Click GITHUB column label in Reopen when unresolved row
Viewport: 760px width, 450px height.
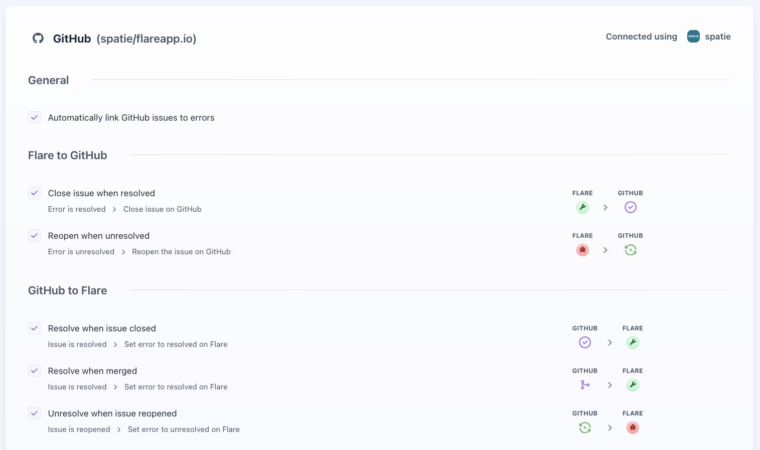631,236
